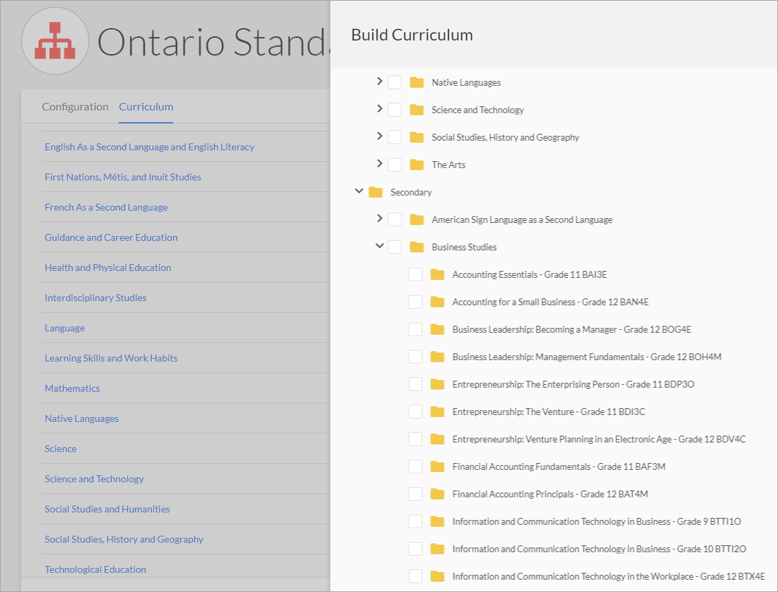Click the Accounting Essentials BAI3E folder icon
Viewport: 778px width, 592px height.
(437, 274)
